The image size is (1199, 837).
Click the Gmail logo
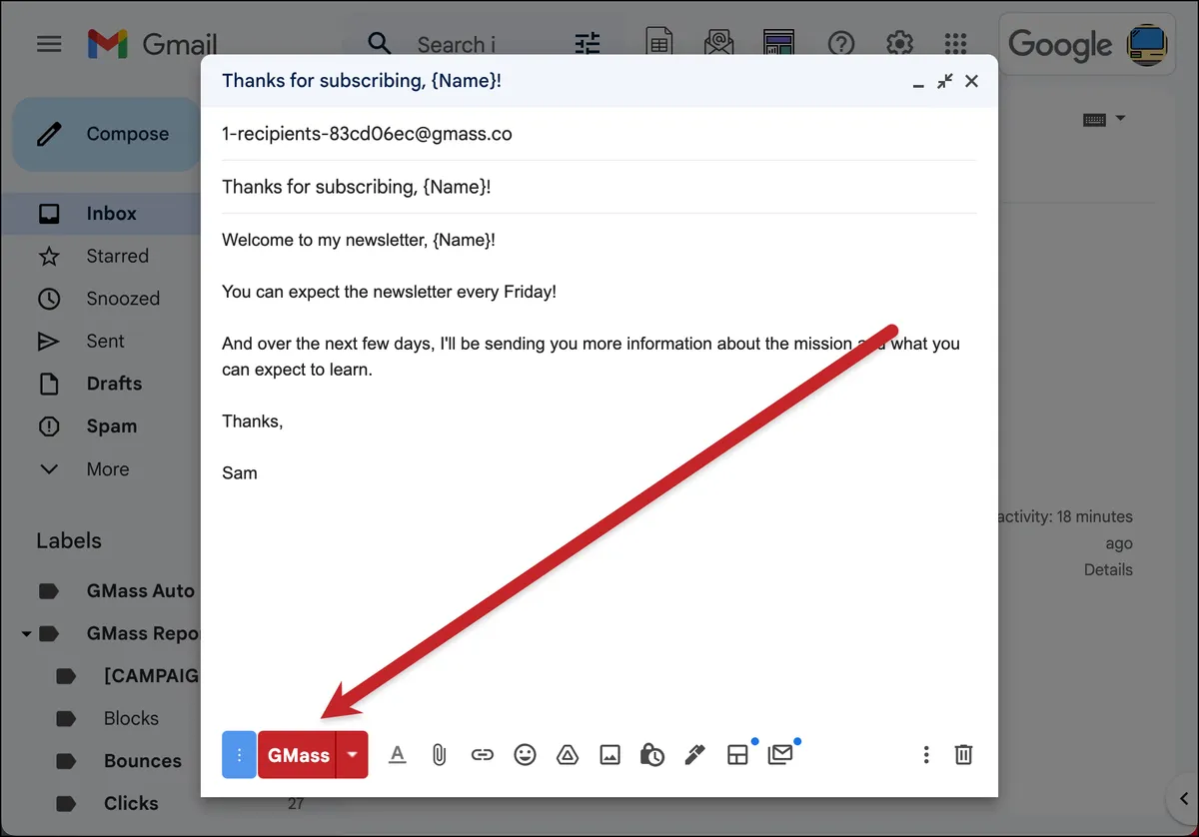pyautogui.click(x=151, y=44)
